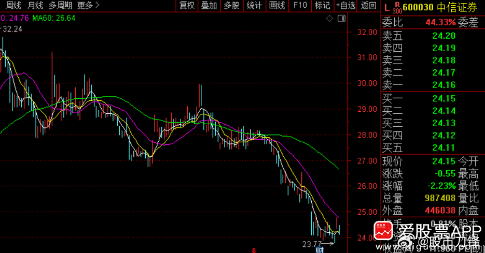Click the R 300 index tag

[397, 8]
